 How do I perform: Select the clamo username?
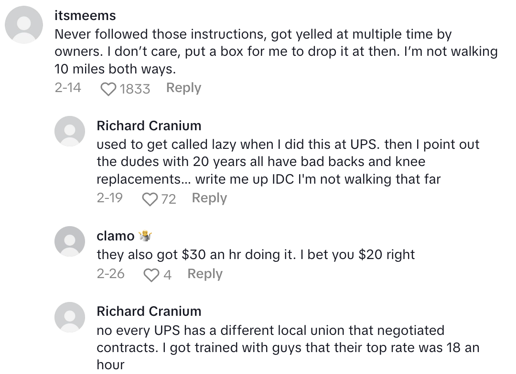(116, 236)
